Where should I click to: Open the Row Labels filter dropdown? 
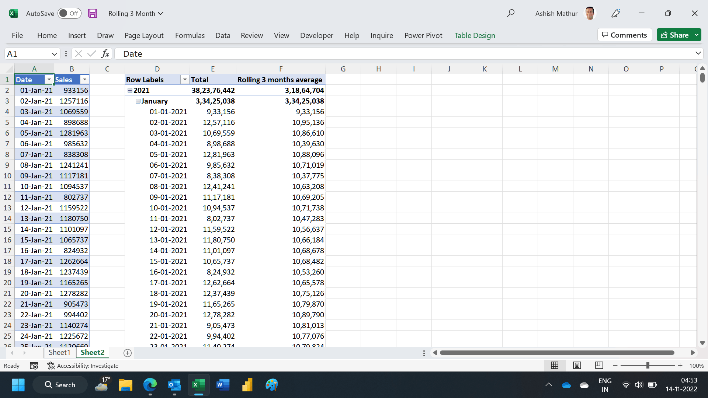pos(185,80)
